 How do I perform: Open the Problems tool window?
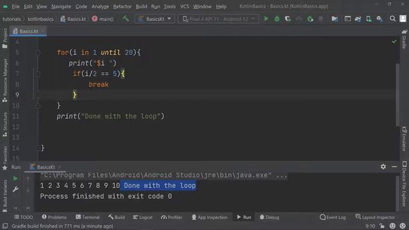tap(54, 217)
